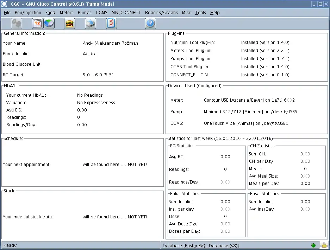Click the Meter device 'Contour USB [Ascensia/Bayer]' entry
The image size is (330, 250).
coord(249,100)
